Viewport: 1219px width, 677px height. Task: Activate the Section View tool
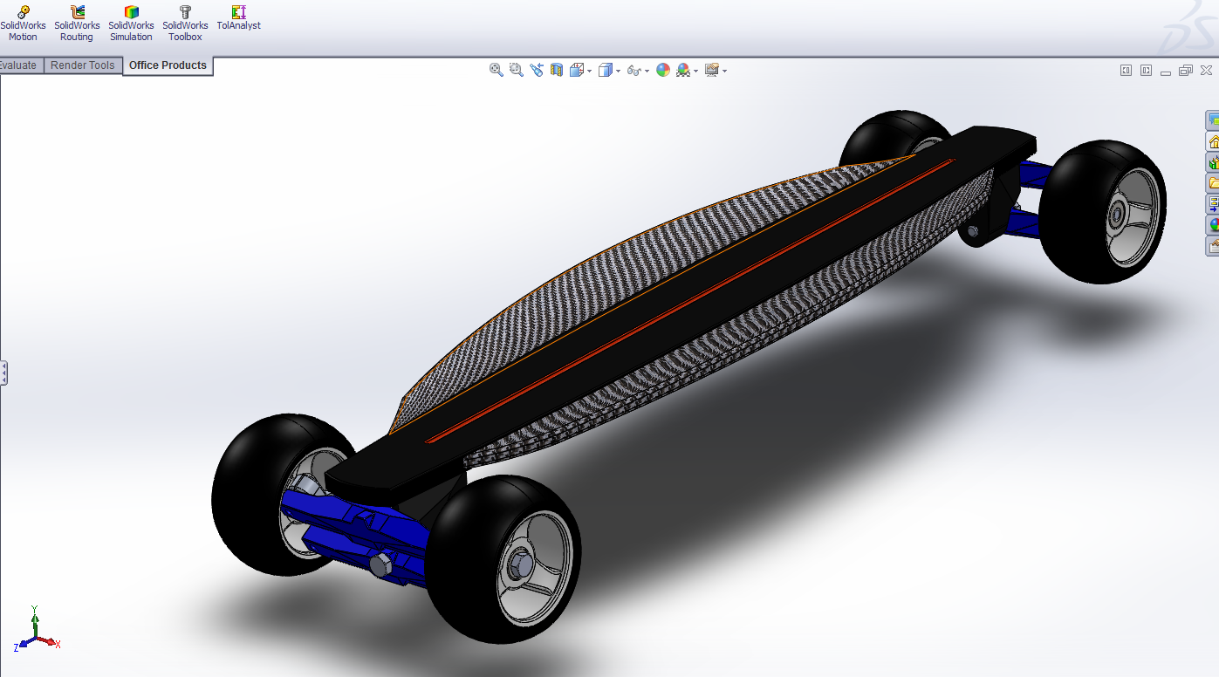click(557, 70)
